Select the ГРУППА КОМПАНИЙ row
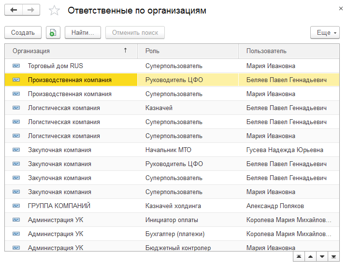The width and height of the screenshot is (347, 266). 59,206
